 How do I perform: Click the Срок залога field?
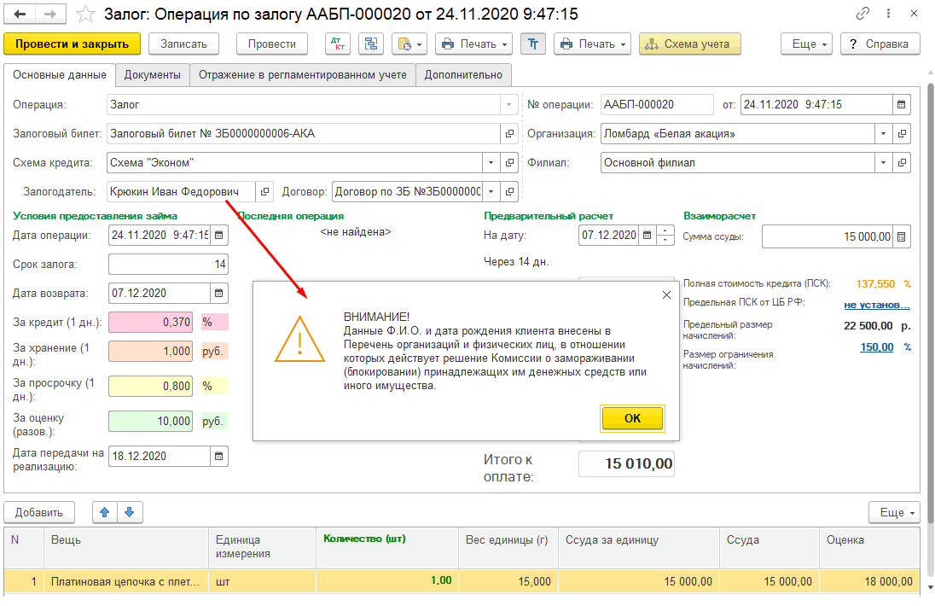coord(168,265)
